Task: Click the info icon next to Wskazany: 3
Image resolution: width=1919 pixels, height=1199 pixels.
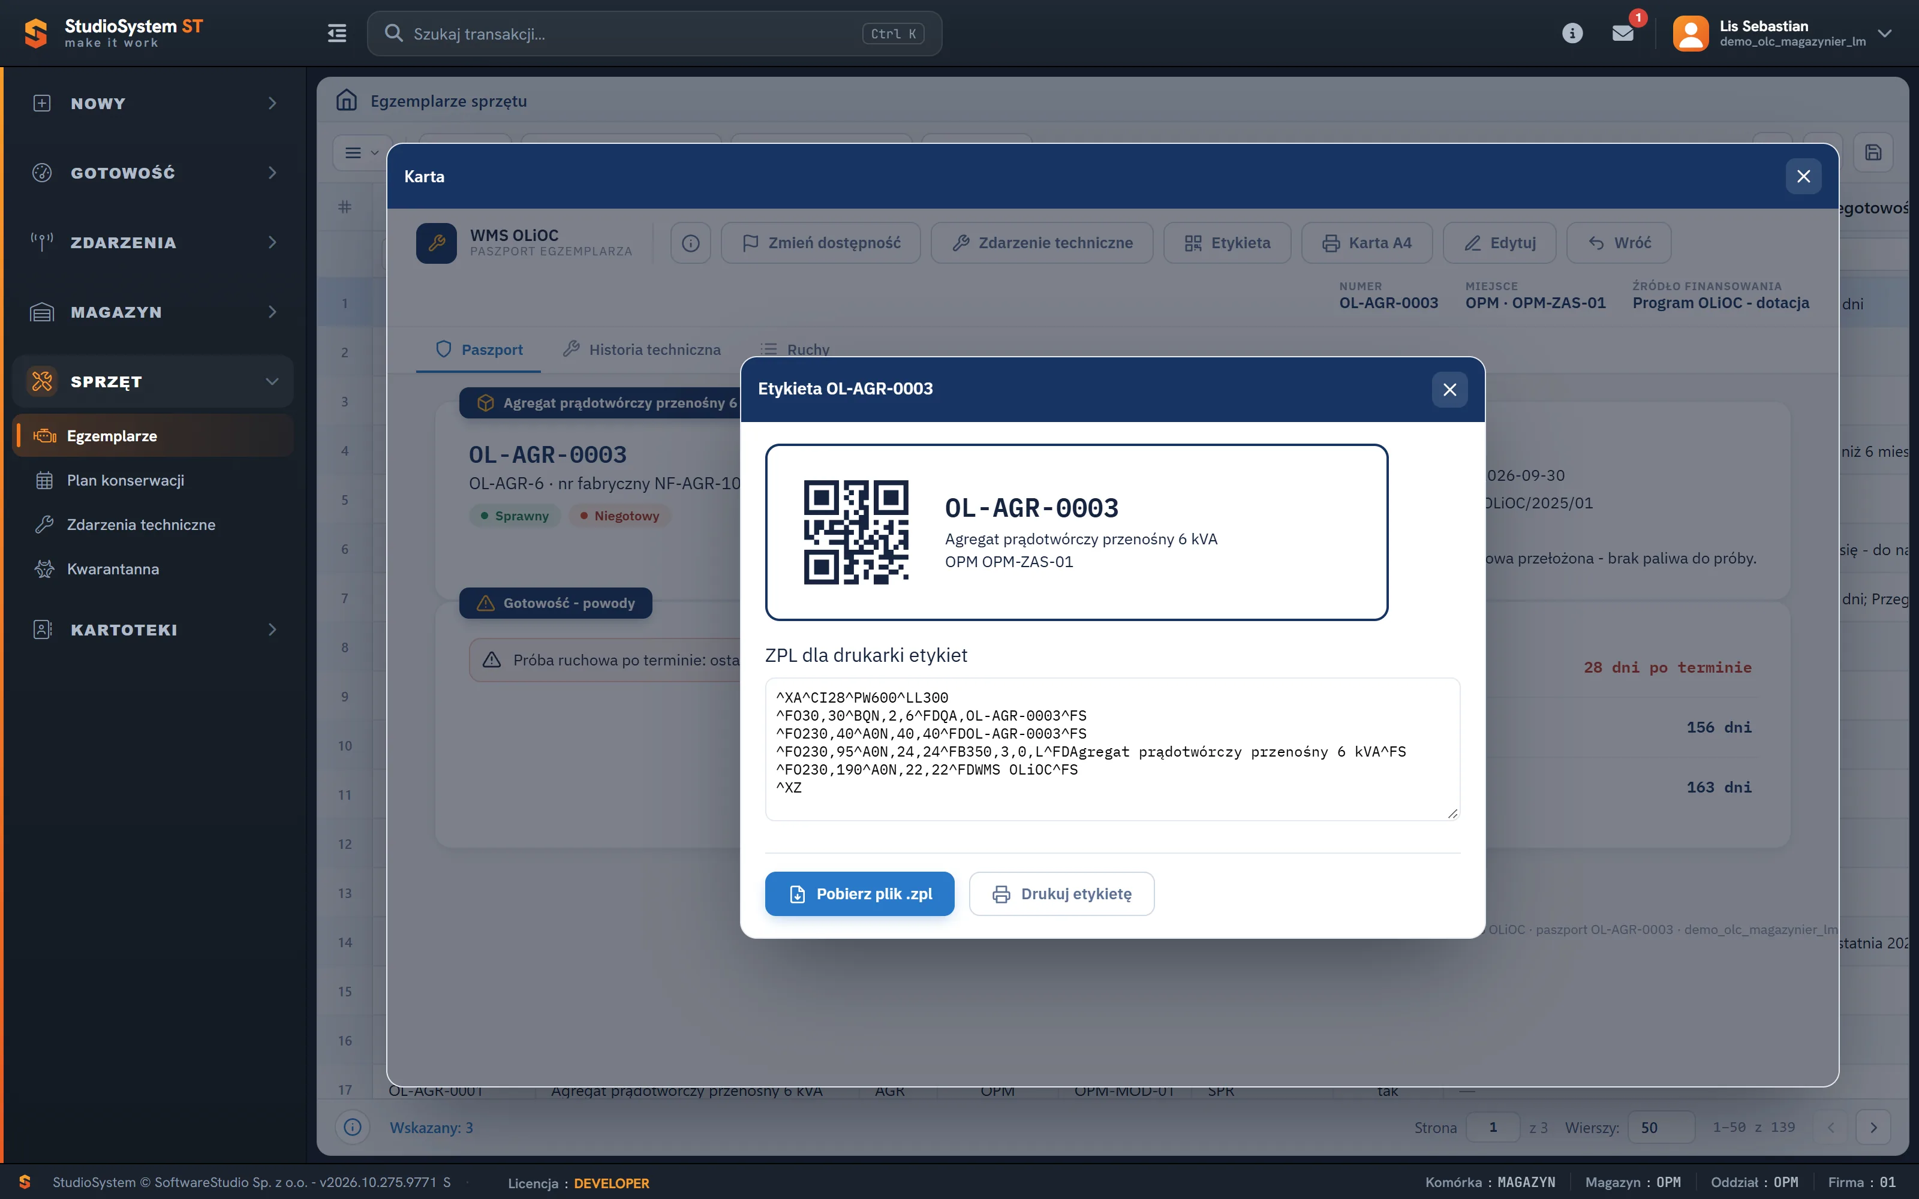Action: point(353,1127)
